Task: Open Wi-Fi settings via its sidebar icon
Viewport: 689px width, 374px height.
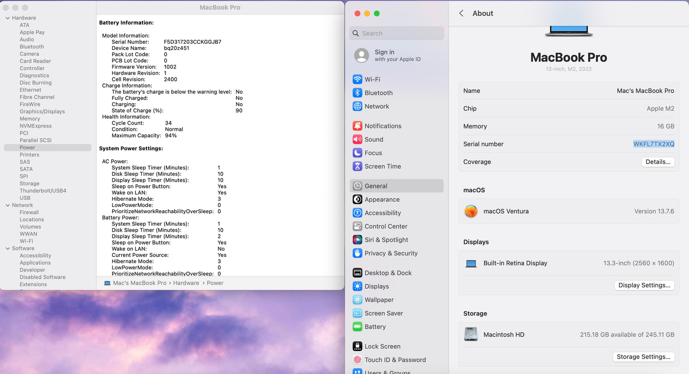Action: click(357, 79)
